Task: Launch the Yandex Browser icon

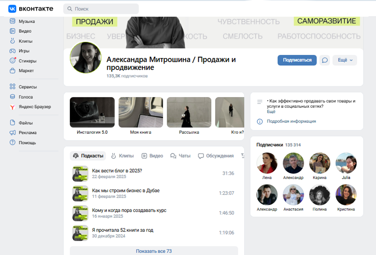Action: [x=12, y=107]
